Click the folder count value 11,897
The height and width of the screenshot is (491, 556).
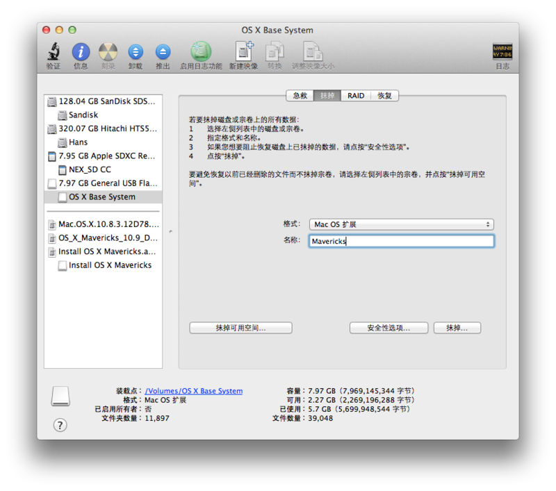(157, 418)
